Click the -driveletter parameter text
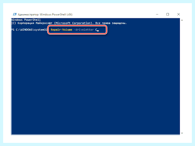Screen dimensions: 195x146 [84, 30]
